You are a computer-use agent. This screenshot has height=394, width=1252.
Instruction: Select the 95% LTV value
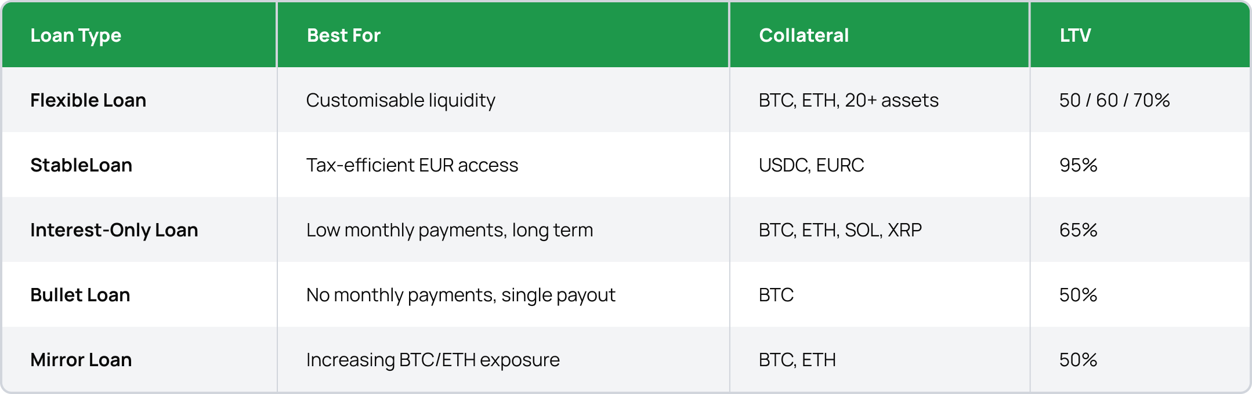pos(1078,165)
